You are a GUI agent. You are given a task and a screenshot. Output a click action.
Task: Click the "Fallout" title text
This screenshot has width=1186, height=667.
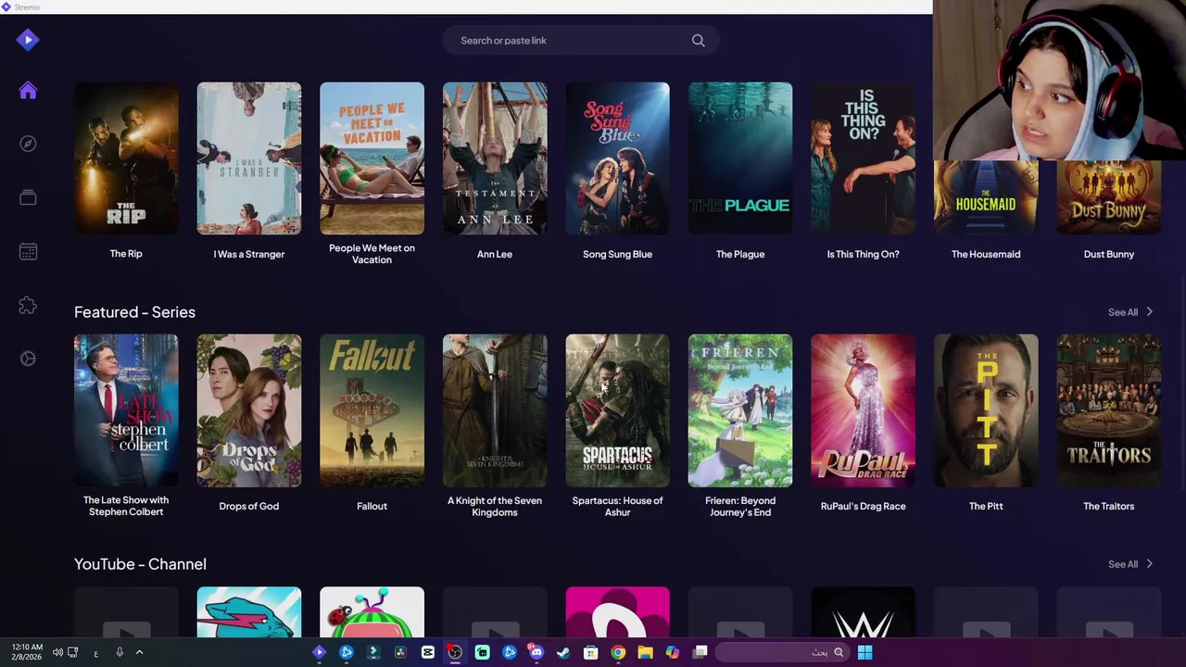pos(372,506)
